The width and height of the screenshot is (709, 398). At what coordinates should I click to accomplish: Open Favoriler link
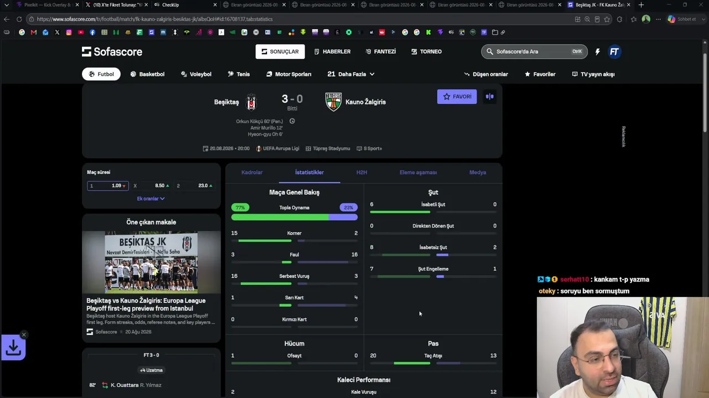pos(540,74)
